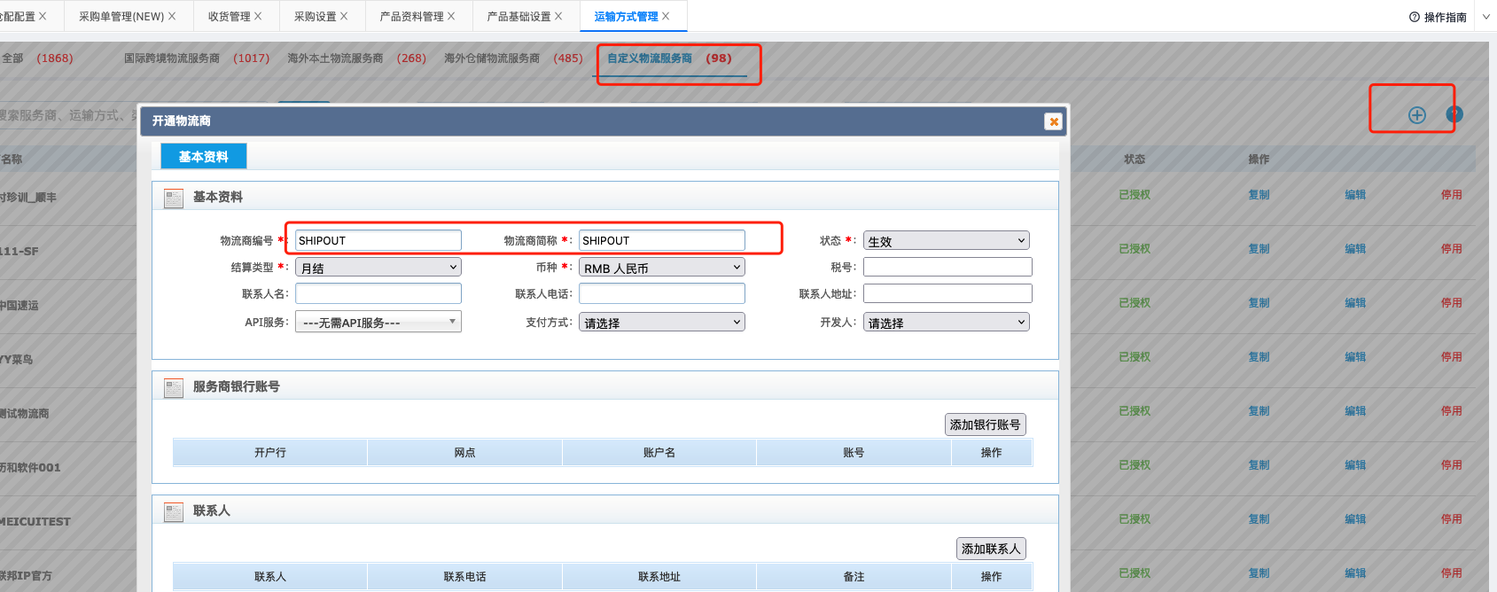Click the 基本资料 tab in the dialog

204,156
